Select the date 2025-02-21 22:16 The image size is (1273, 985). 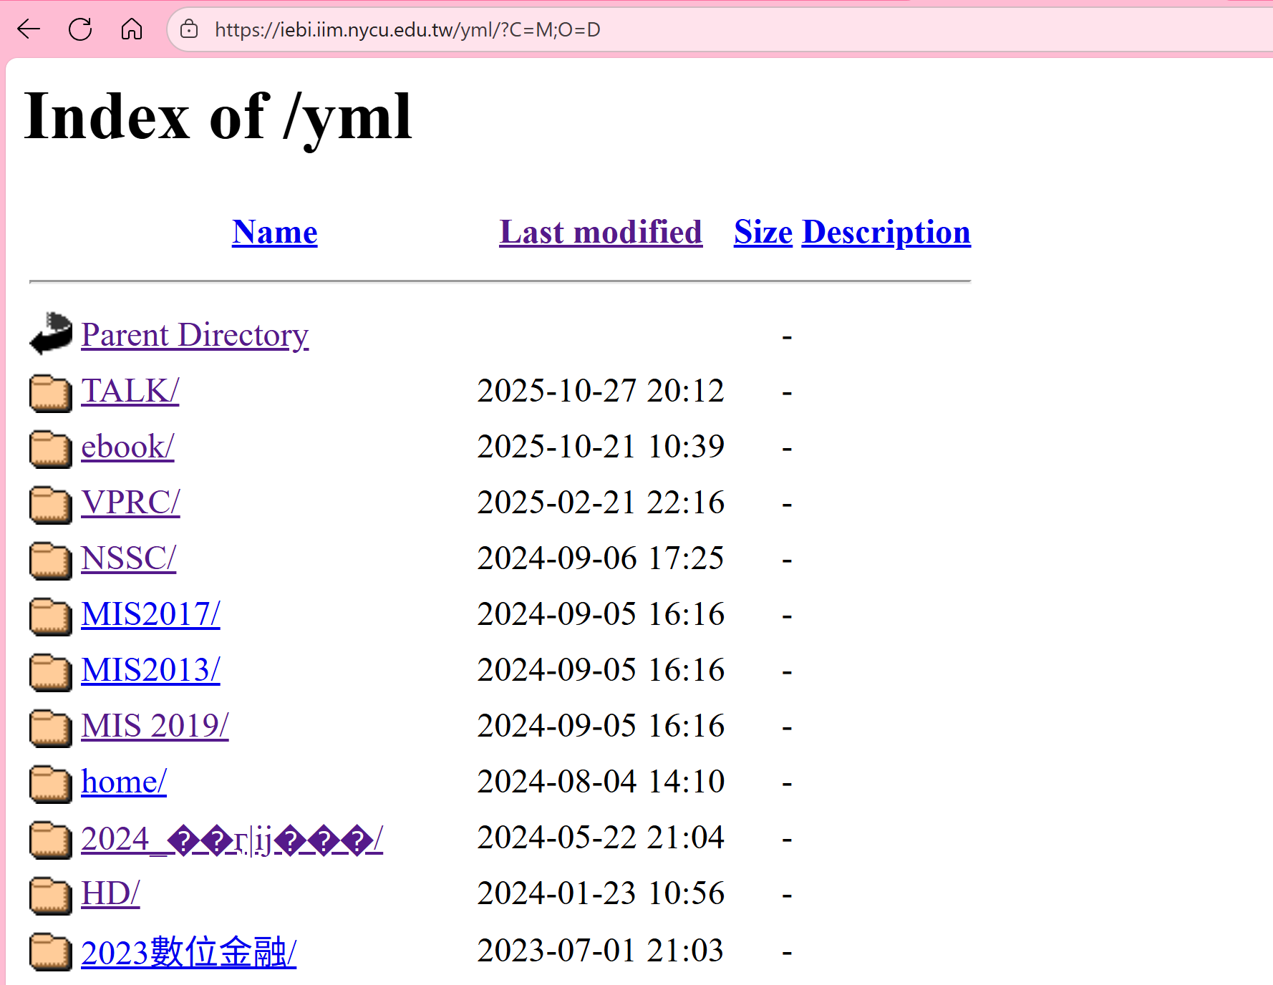point(601,503)
